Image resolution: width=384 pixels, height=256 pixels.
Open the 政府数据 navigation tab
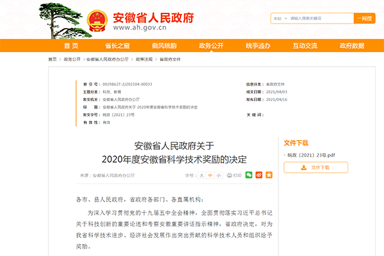pos(351,46)
